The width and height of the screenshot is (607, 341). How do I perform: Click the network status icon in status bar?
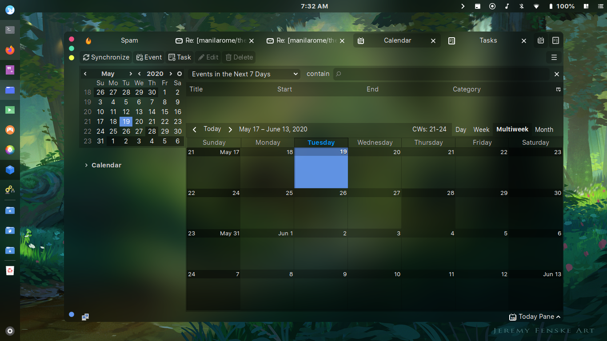85,317
